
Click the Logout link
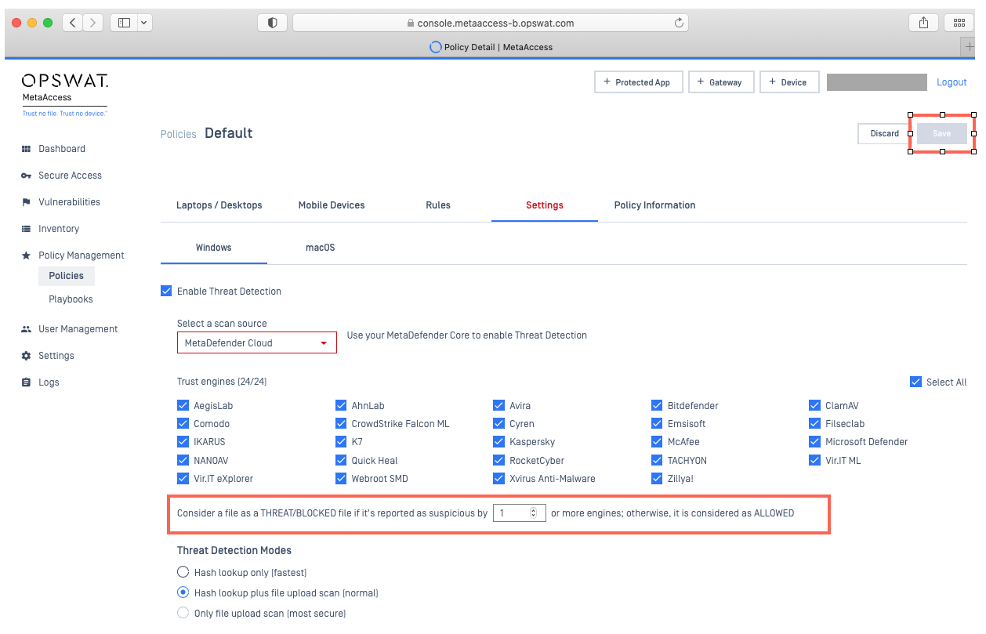952,82
